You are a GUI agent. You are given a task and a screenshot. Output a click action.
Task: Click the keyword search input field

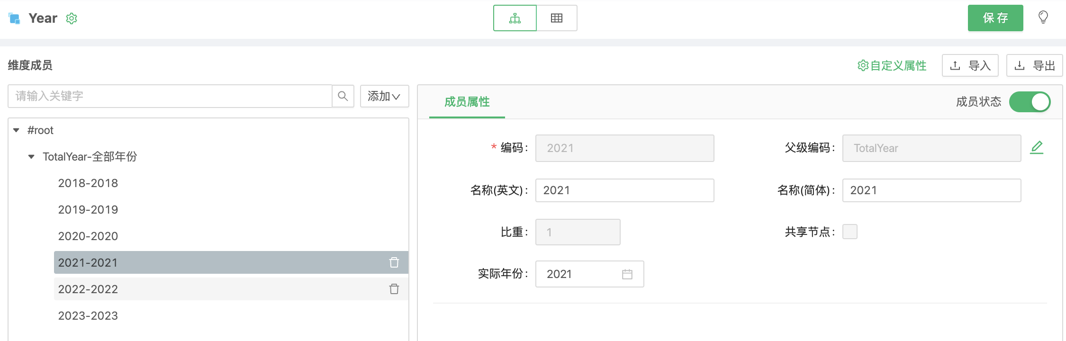tap(170, 96)
